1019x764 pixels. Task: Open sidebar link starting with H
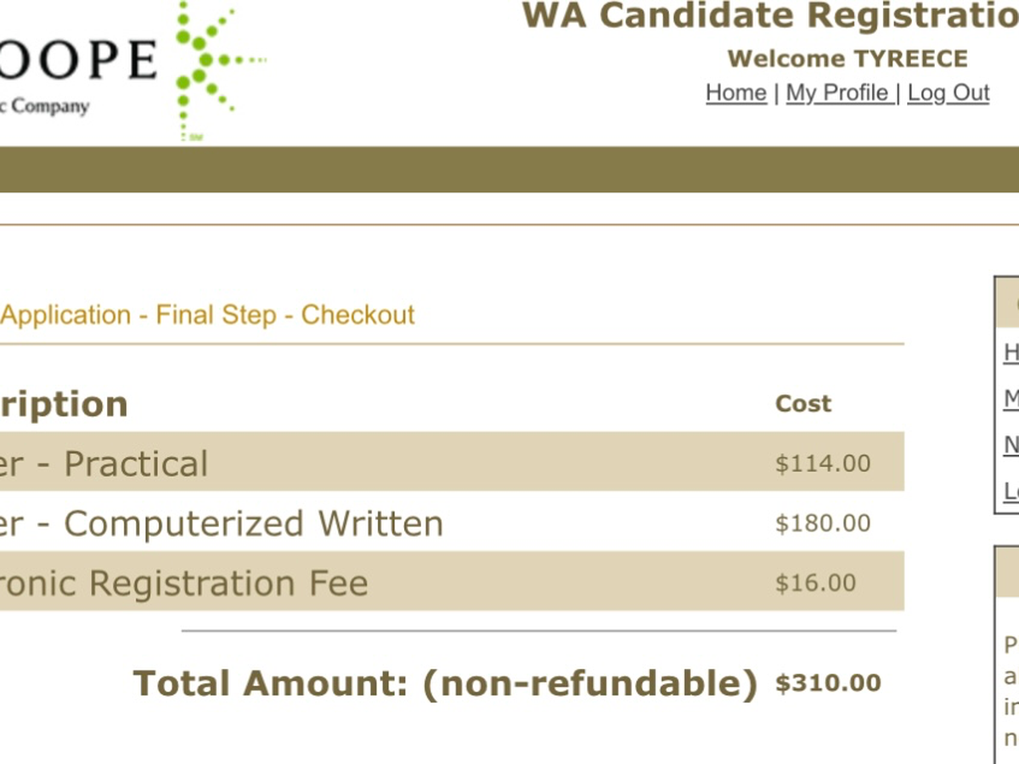pyautogui.click(x=1011, y=351)
